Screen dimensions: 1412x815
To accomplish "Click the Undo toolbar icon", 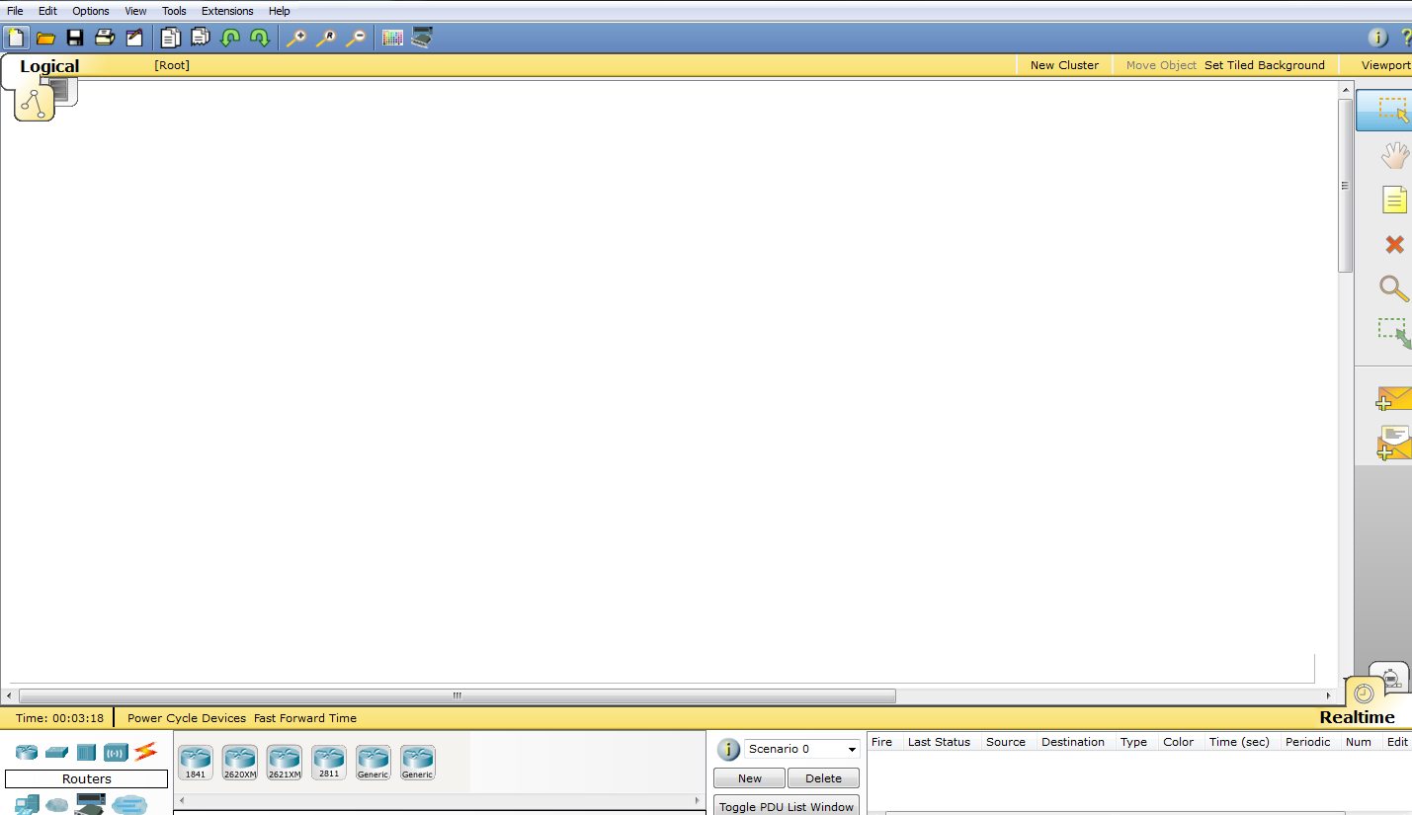I will pyautogui.click(x=229, y=38).
